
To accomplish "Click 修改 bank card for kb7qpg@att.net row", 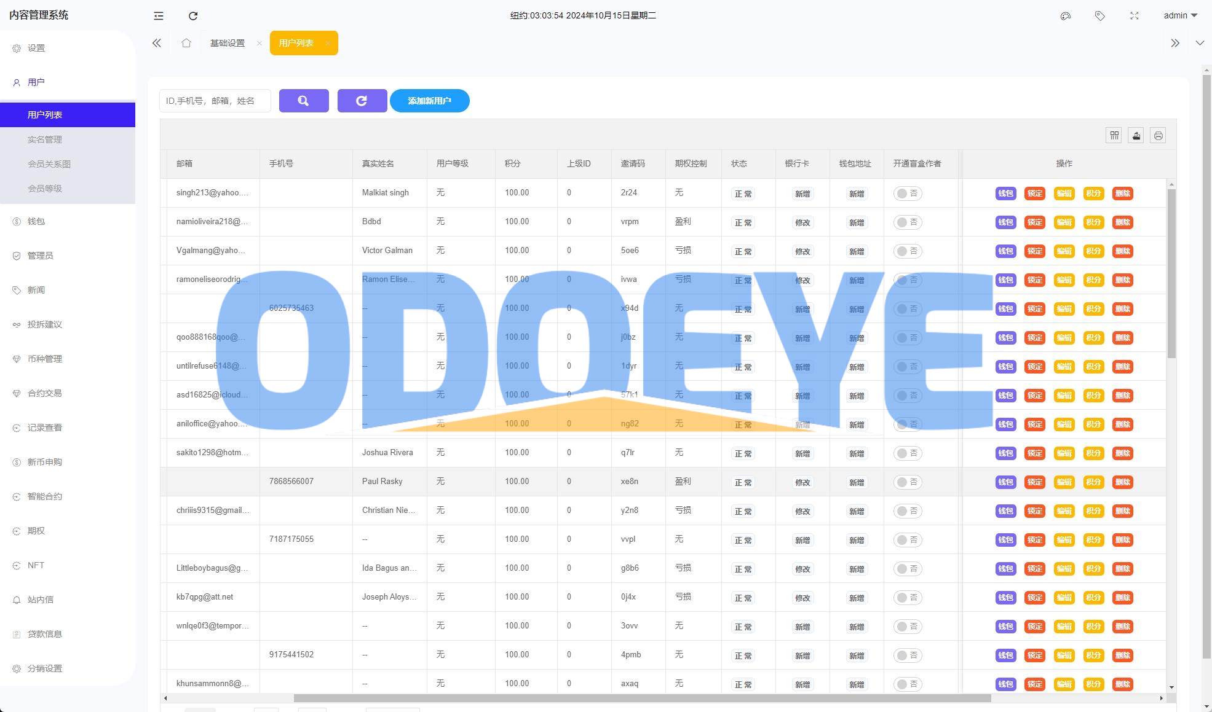I will [x=802, y=598].
